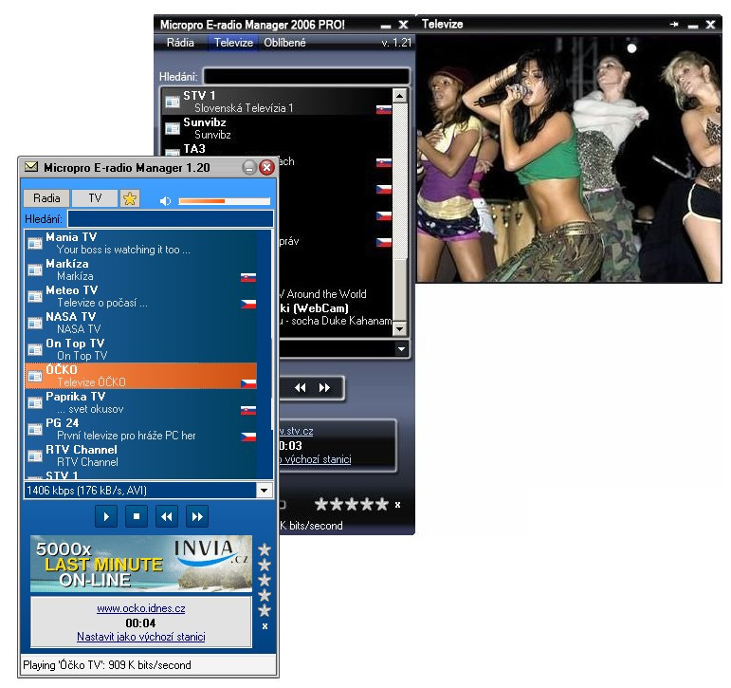Select Sunvibz in 2006 PRO list
This screenshot has height=688, width=731.
tap(278, 128)
